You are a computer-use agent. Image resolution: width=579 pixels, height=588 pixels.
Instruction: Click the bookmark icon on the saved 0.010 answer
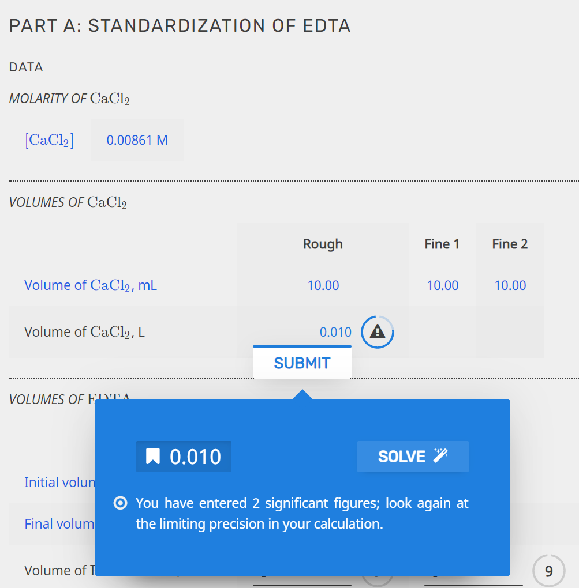tap(152, 456)
